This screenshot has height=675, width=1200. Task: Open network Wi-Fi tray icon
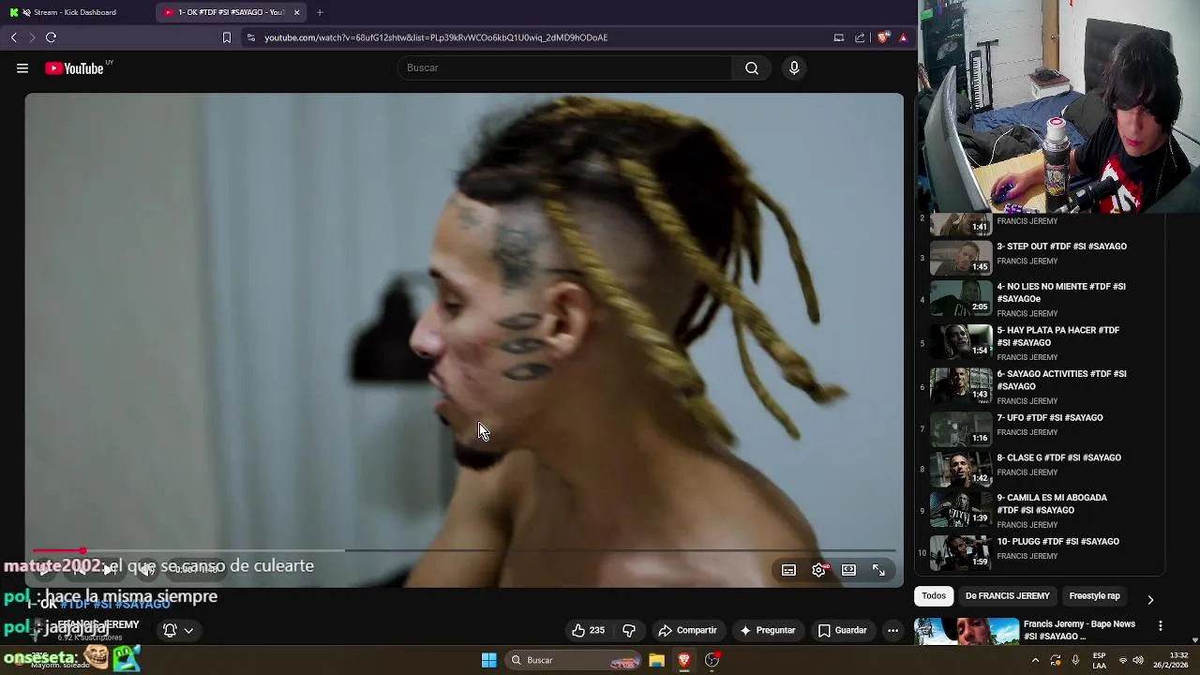(1122, 660)
